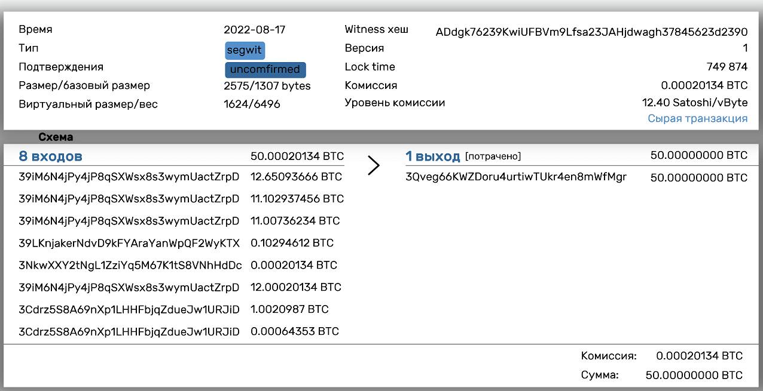The width and height of the screenshot is (763, 391).
Task: Open the input address holding 11.00736234 BTC
Action: pyautogui.click(x=129, y=221)
